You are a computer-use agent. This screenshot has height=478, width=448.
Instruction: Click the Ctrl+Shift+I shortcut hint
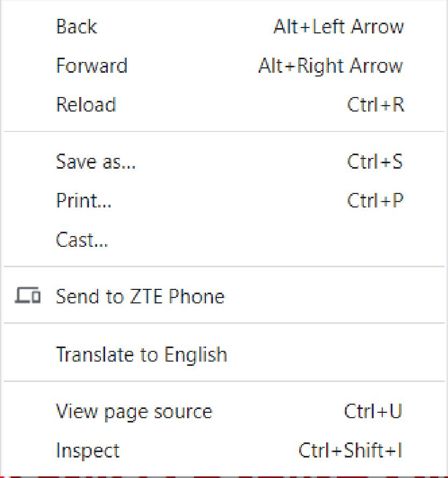pyautogui.click(x=350, y=451)
